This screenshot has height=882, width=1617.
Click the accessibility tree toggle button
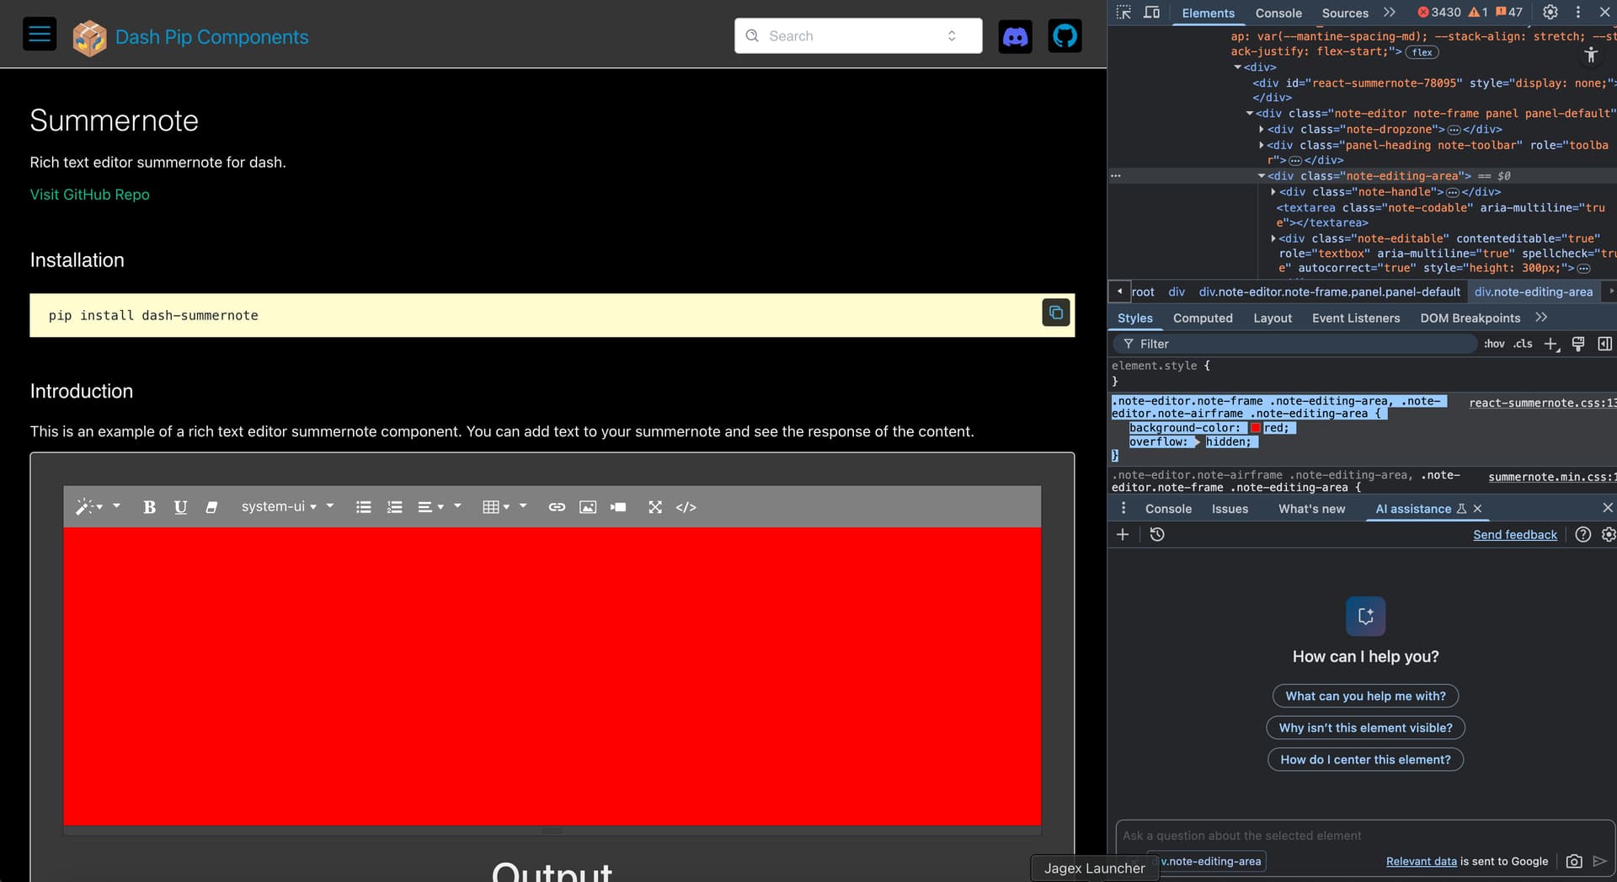(x=1591, y=55)
